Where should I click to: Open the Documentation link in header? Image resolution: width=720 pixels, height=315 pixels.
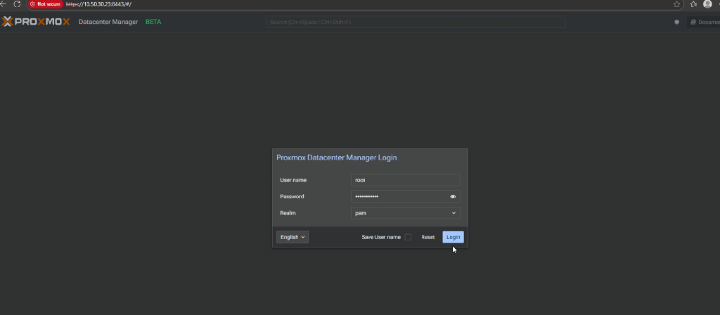[x=703, y=22]
